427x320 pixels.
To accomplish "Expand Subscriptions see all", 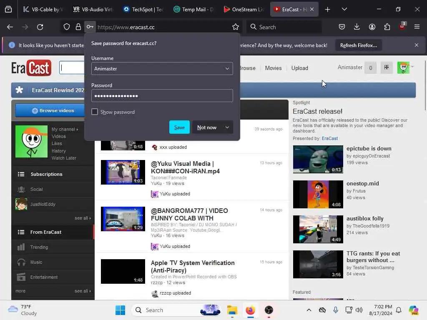I will 83,218.
